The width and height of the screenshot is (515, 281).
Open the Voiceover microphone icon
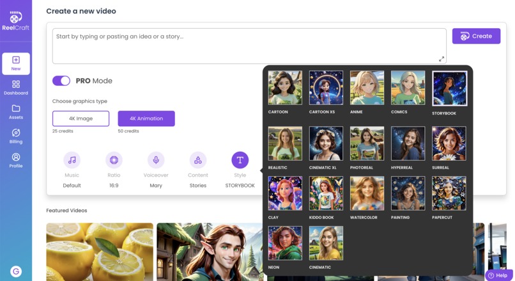(156, 160)
